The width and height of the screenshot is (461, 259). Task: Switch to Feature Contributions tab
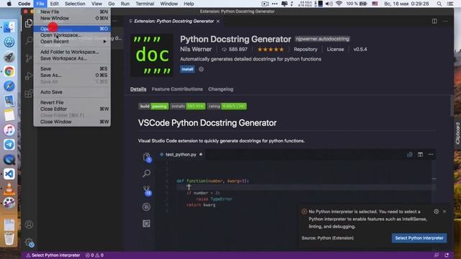177,89
